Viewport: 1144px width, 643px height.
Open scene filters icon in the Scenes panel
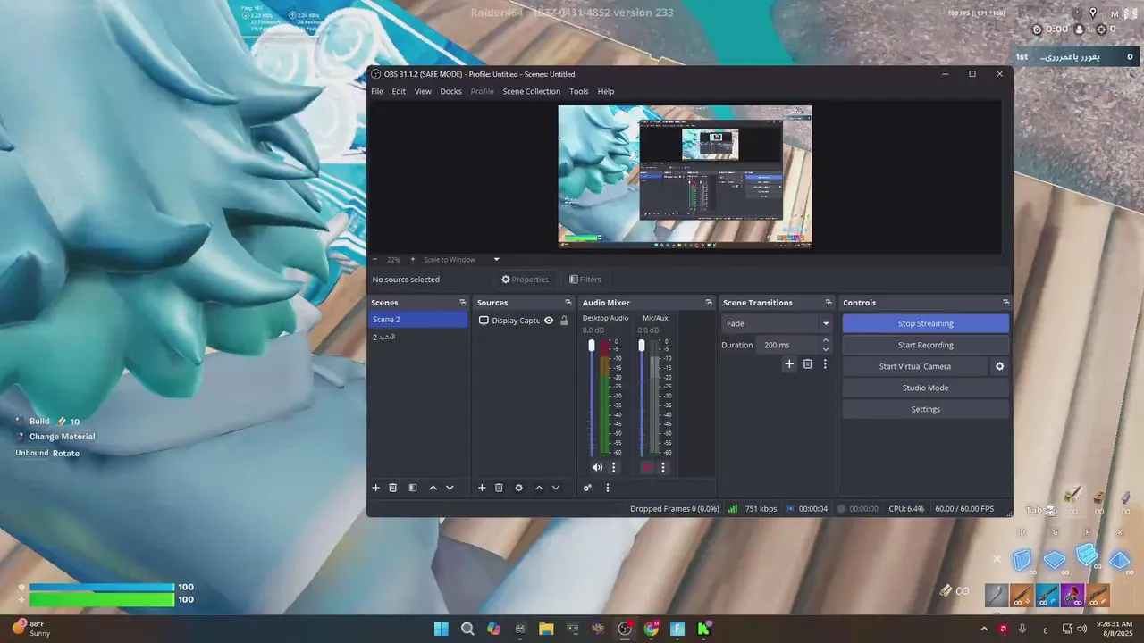point(413,488)
